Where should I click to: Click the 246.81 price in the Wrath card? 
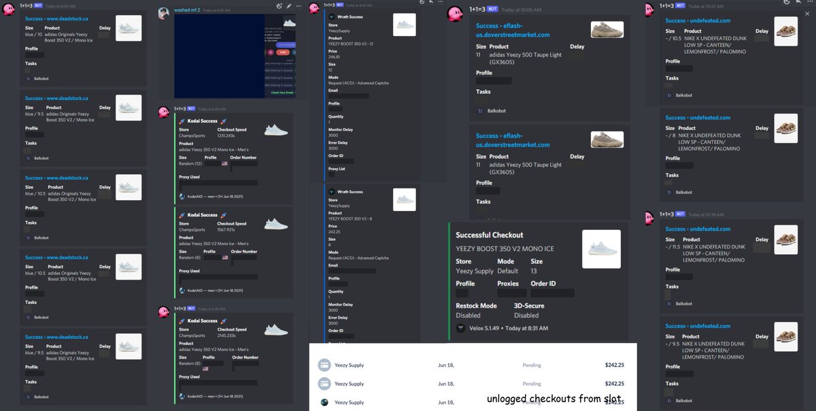(x=334, y=57)
